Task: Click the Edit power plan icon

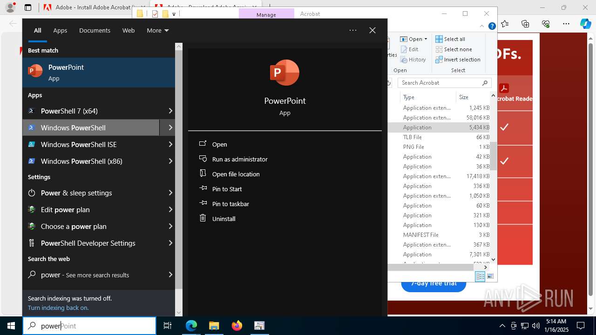Action: (x=32, y=209)
